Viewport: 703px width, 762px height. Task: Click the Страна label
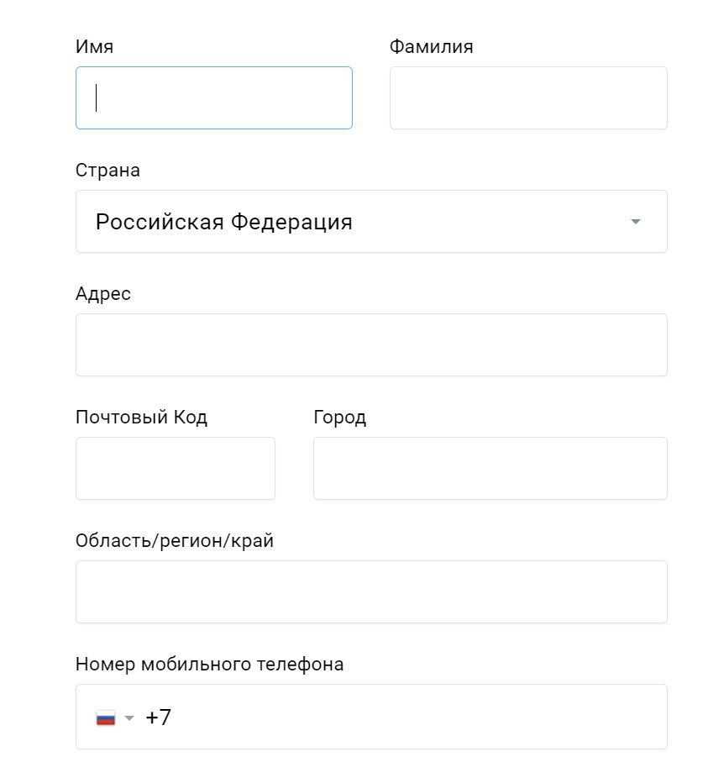[108, 171]
